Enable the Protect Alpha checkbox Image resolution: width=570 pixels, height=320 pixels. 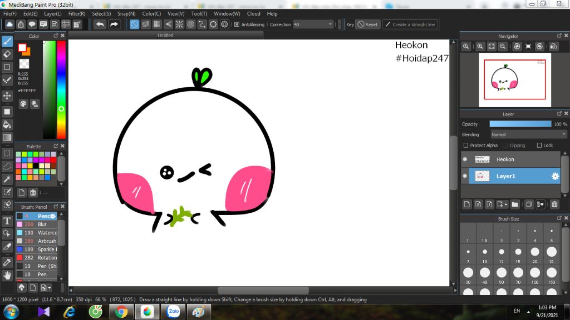pyautogui.click(x=466, y=146)
